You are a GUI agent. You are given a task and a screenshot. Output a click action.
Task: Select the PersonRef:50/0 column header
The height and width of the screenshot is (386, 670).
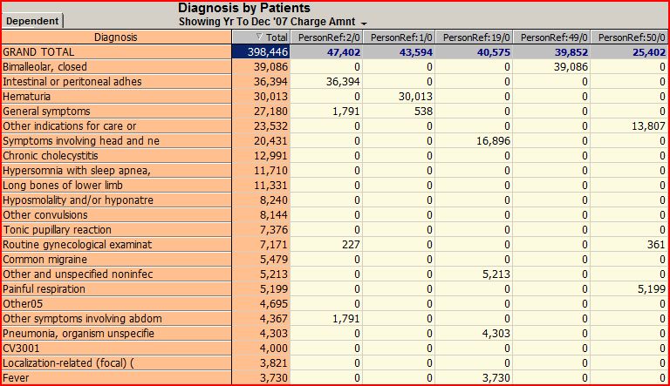[629, 37]
